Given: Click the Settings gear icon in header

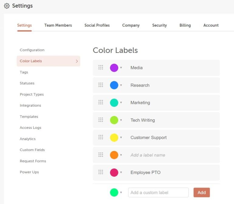Looking at the screenshot, I should (x=7, y=6).
